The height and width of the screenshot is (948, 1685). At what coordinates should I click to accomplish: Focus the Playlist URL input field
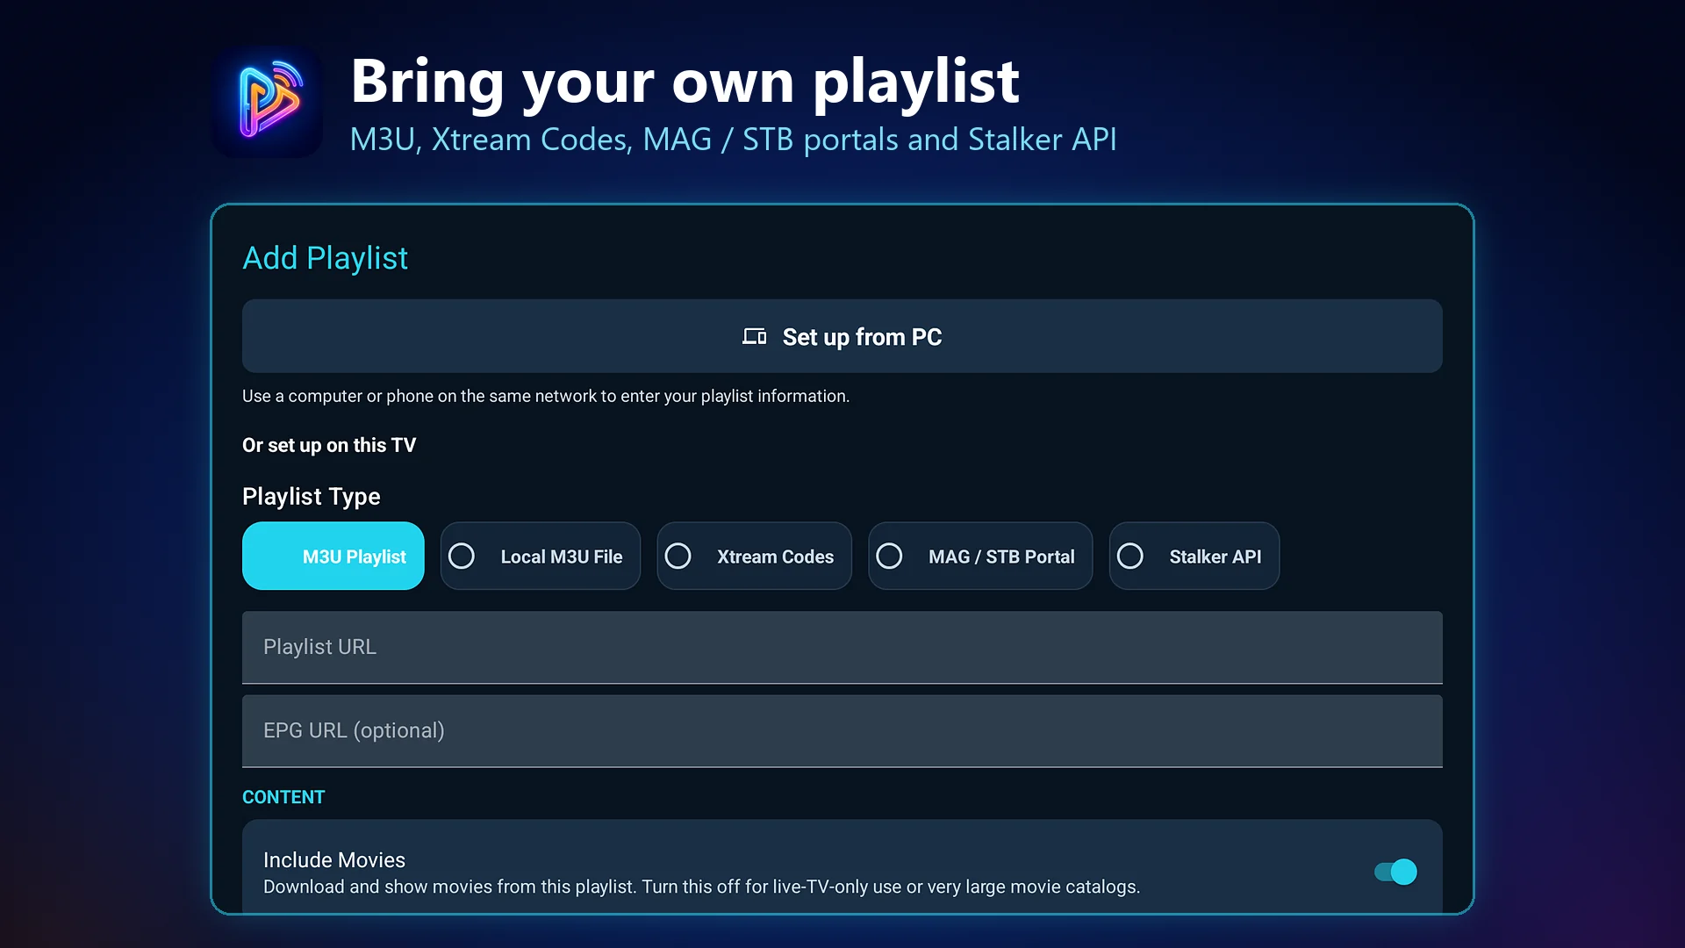[x=842, y=647]
